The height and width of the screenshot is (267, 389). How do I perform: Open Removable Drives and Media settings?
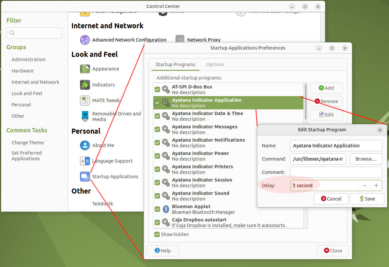point(85,116)
